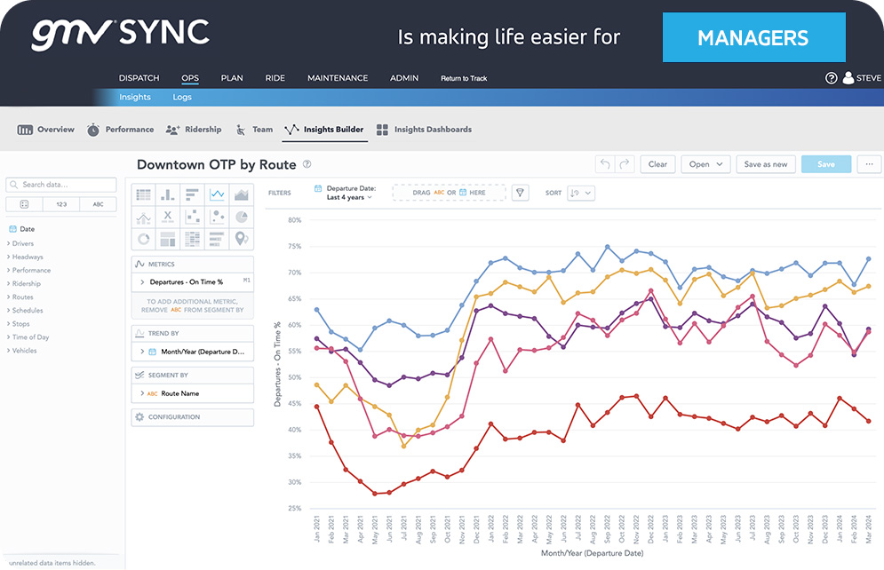Pick the geo map pin chart type
This screenshot has width=884, height=570.
(x=242, y=239)
